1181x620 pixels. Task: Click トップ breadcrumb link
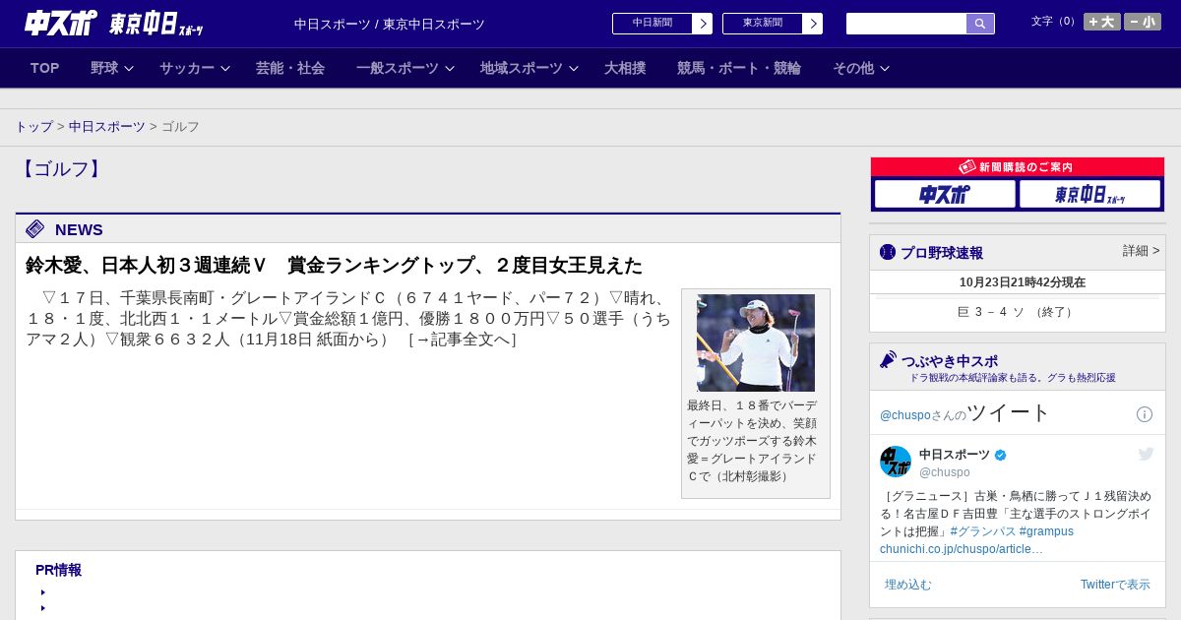[33, 127]
